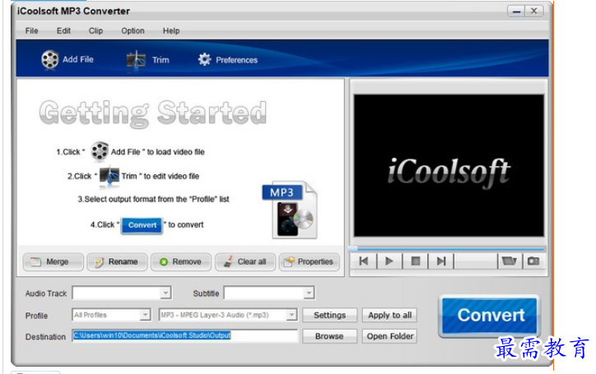Click the Getting Started heading
This screenshot has height=374, width=596.
point(153,113)
